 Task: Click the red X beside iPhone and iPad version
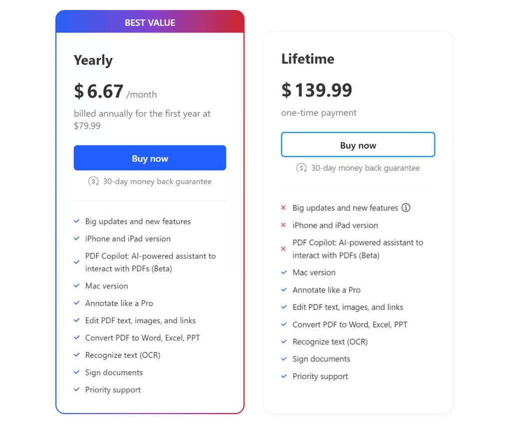[284, 225]
